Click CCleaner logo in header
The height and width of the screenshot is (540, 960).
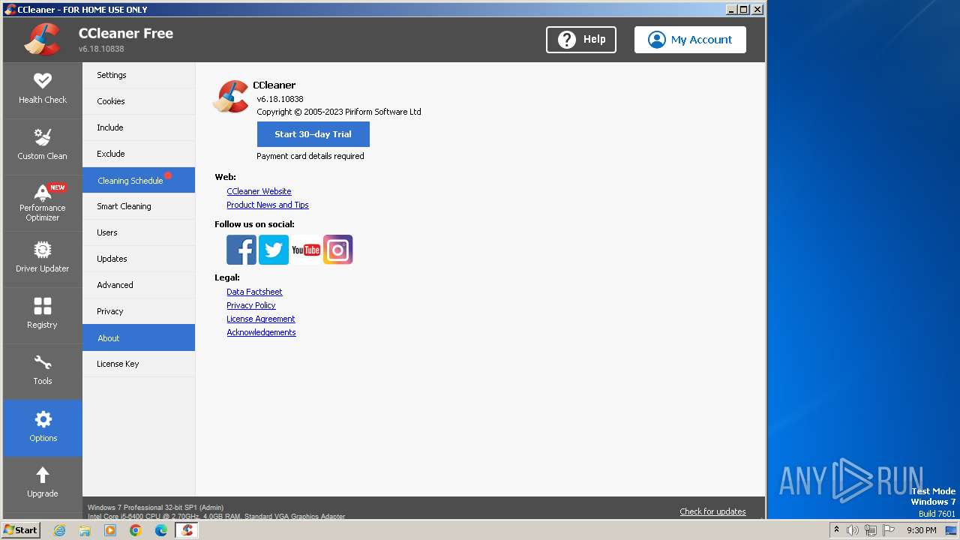(x=43, y=40)
